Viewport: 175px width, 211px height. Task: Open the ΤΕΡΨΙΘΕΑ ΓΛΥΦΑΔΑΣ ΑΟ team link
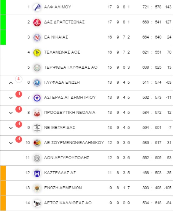71,67
